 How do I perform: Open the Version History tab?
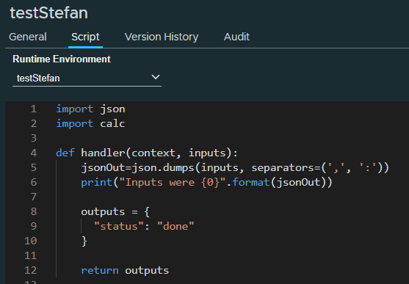pyautogui.click(x=162, y=37)
